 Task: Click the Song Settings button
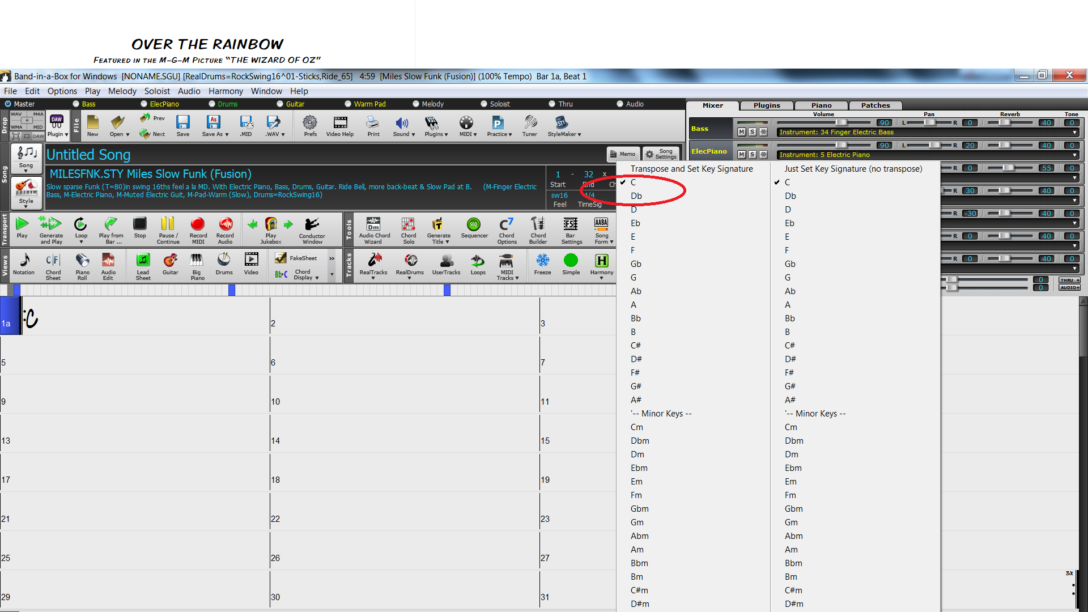pyautogui.click(x=661, y=154)
